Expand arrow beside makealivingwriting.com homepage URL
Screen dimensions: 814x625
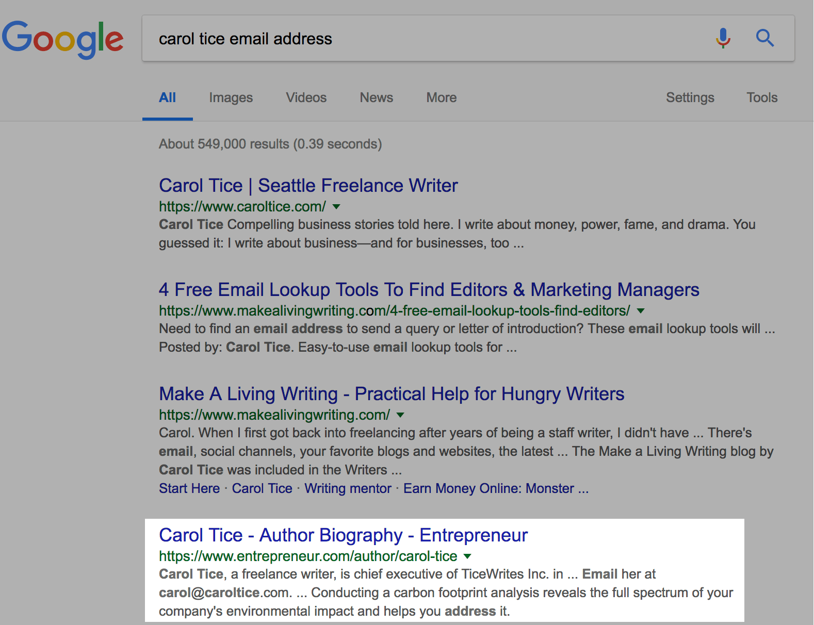[401, 415]
